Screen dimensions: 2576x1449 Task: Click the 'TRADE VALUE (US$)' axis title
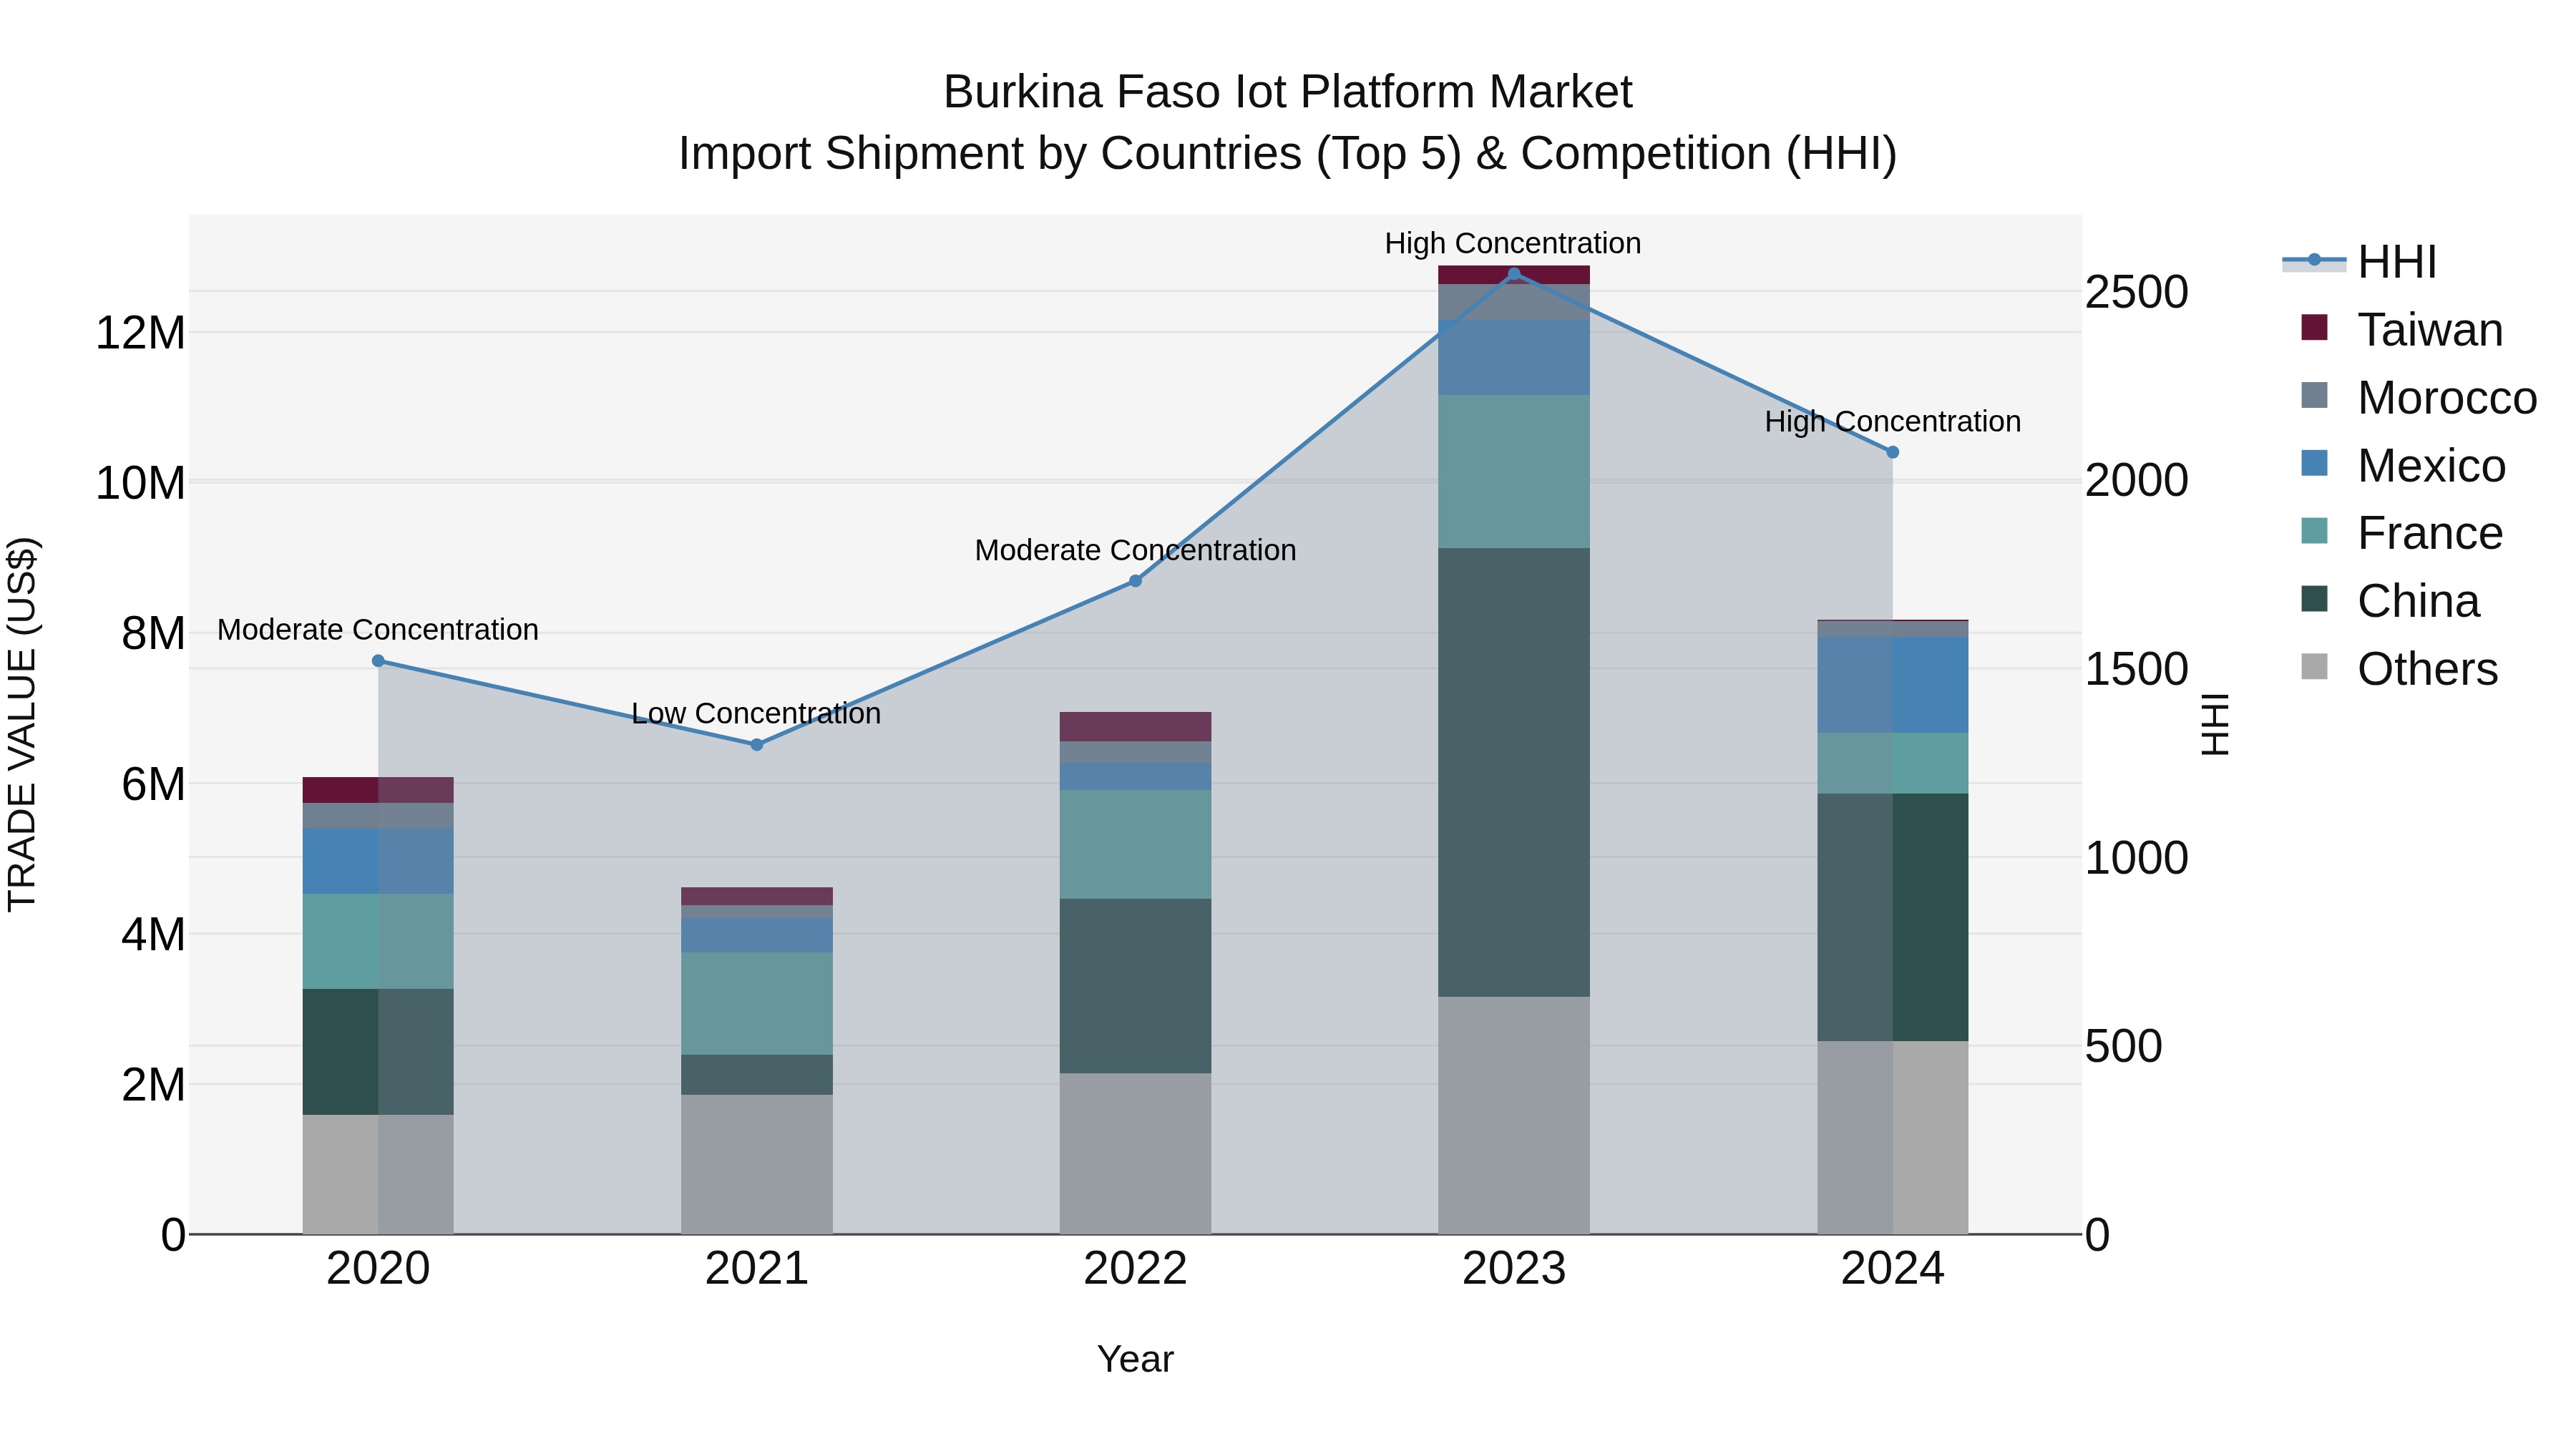click(22, 725)
